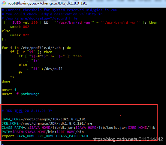
Task: Click the '# JDK 配置 2018.11.21 JY' comment
Action: [x=27, y=111]
